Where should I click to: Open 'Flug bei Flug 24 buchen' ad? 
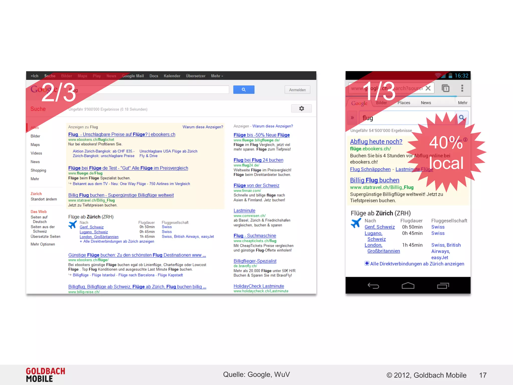[258, 160]
